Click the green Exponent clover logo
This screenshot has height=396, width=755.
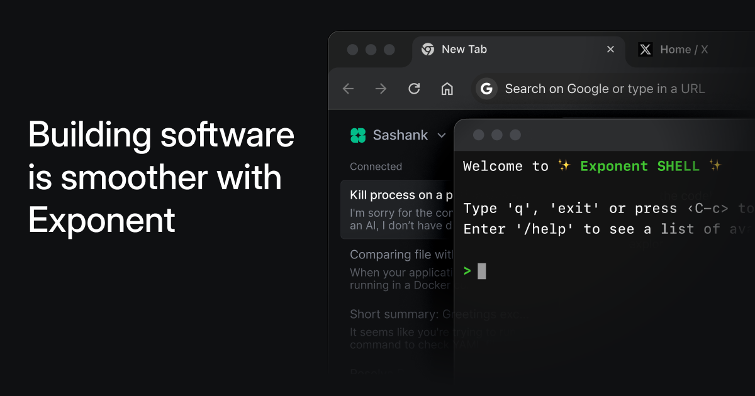(358, 135)
